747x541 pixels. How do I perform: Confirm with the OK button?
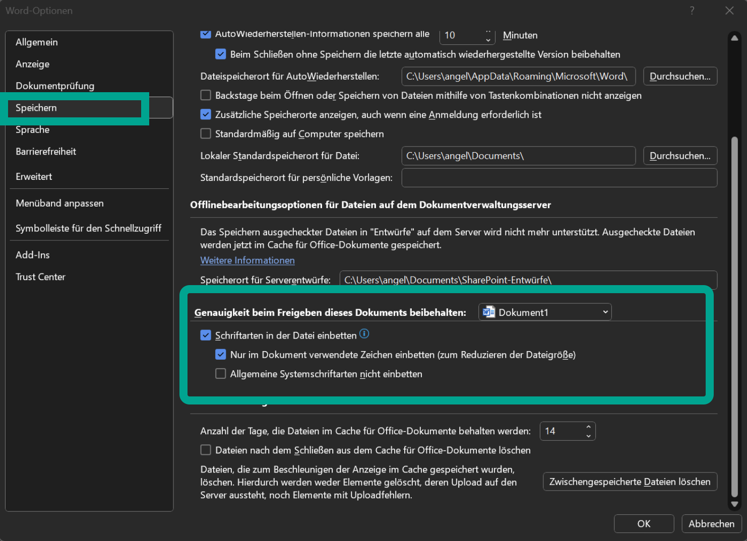coord(644,524)
